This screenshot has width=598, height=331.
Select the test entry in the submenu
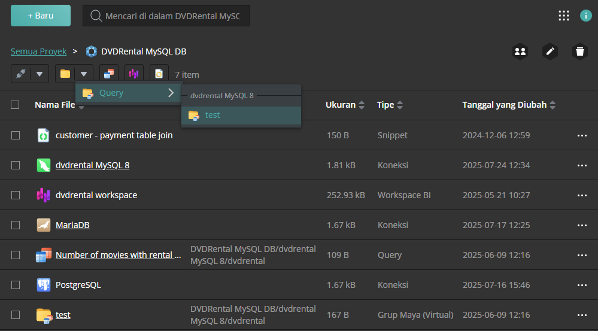coord(213,115)
